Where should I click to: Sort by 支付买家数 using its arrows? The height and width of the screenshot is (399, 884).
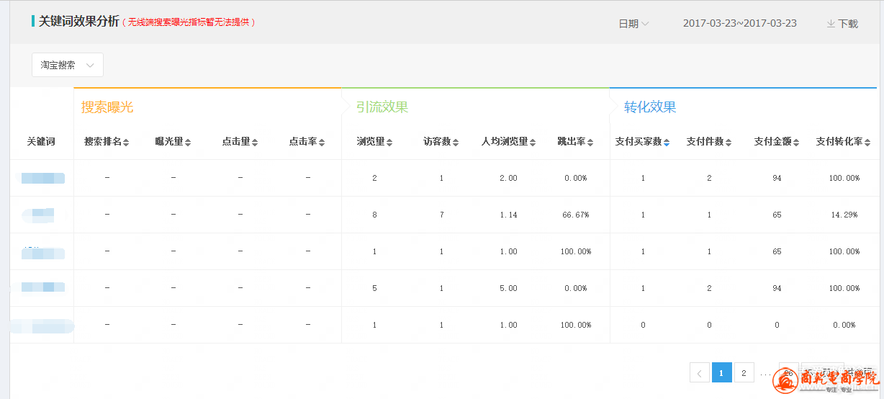pos(667,143)
